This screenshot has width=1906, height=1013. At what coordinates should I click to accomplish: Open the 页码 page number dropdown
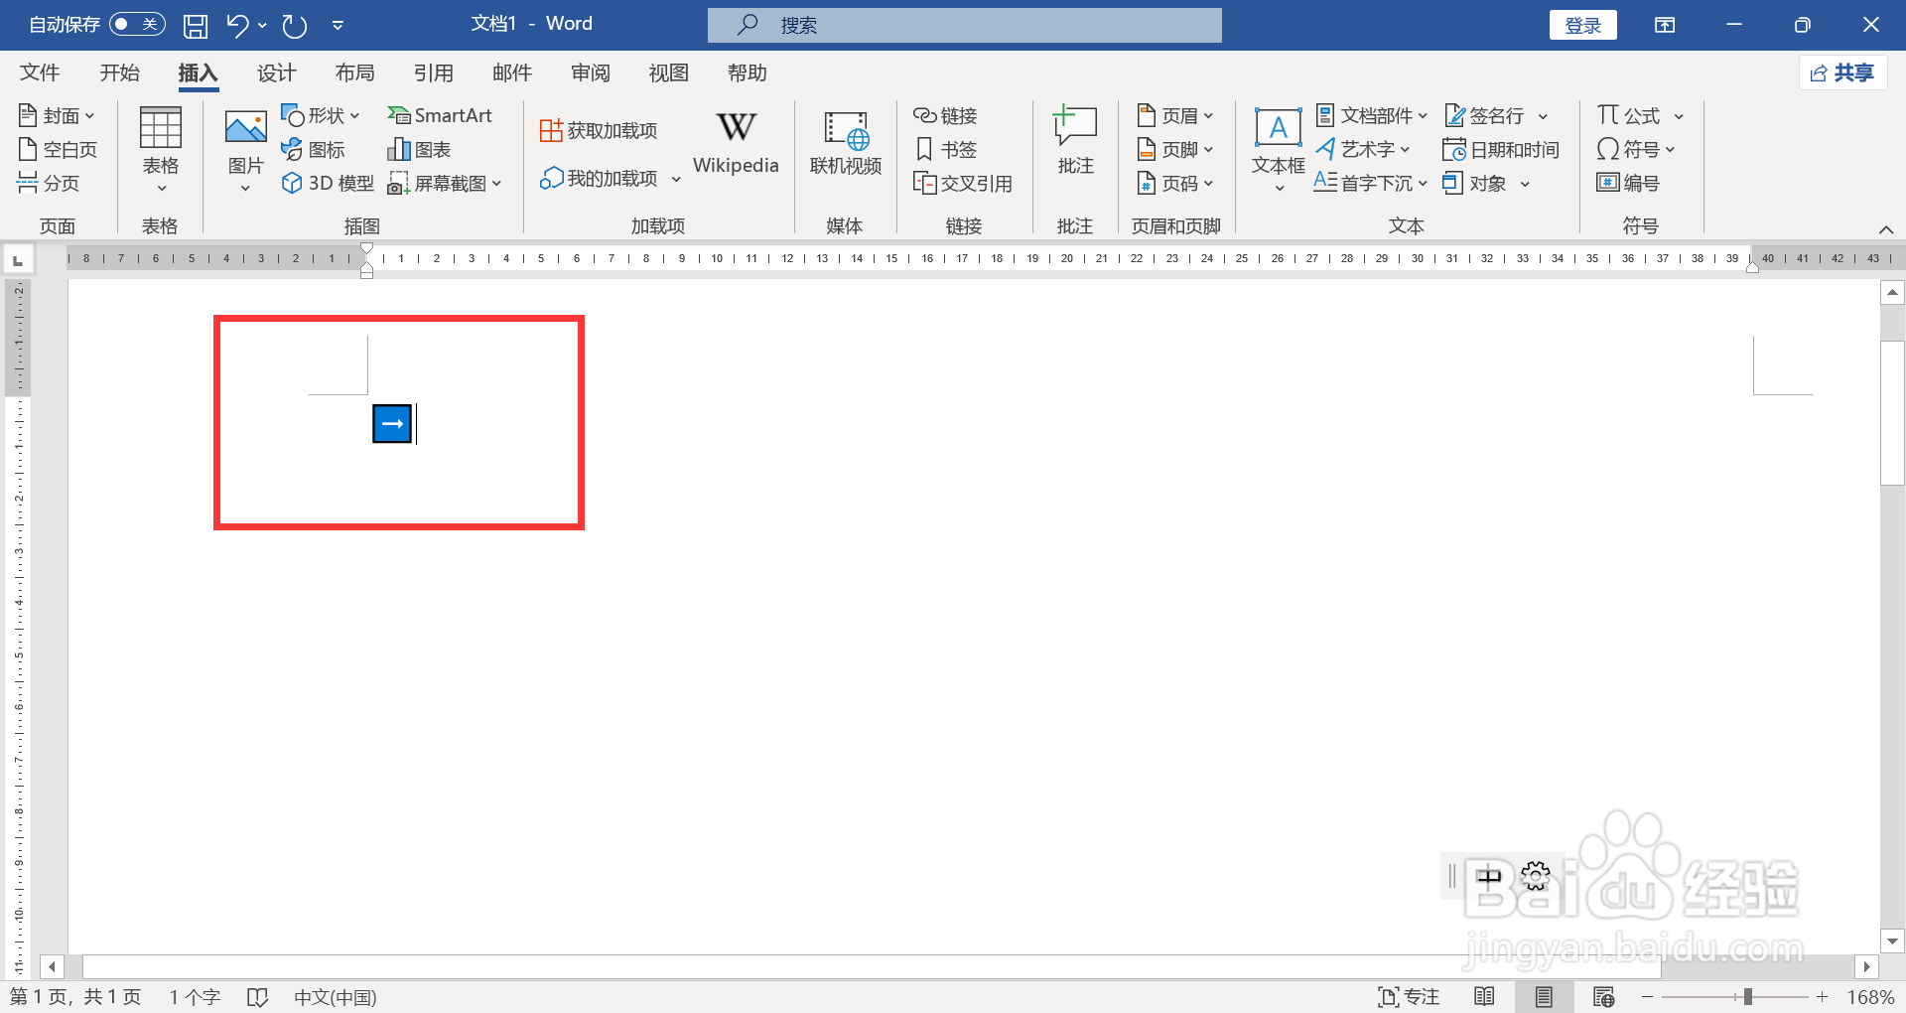click(1174, 183)
